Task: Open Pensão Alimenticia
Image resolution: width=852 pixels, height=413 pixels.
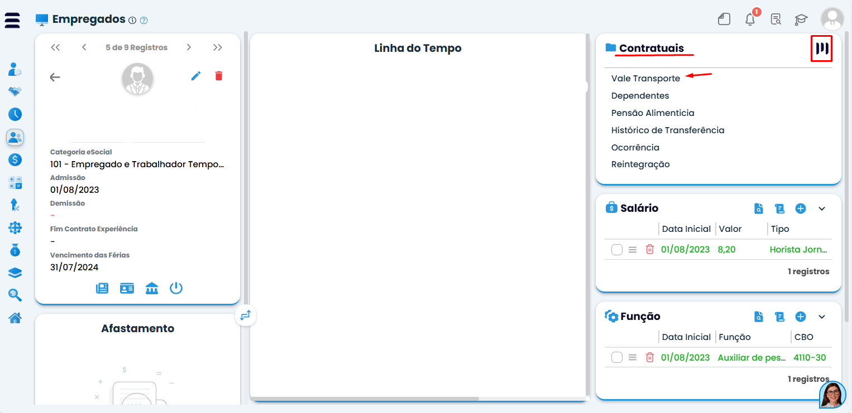Action: pyautogui.click(x=653, y=113)
